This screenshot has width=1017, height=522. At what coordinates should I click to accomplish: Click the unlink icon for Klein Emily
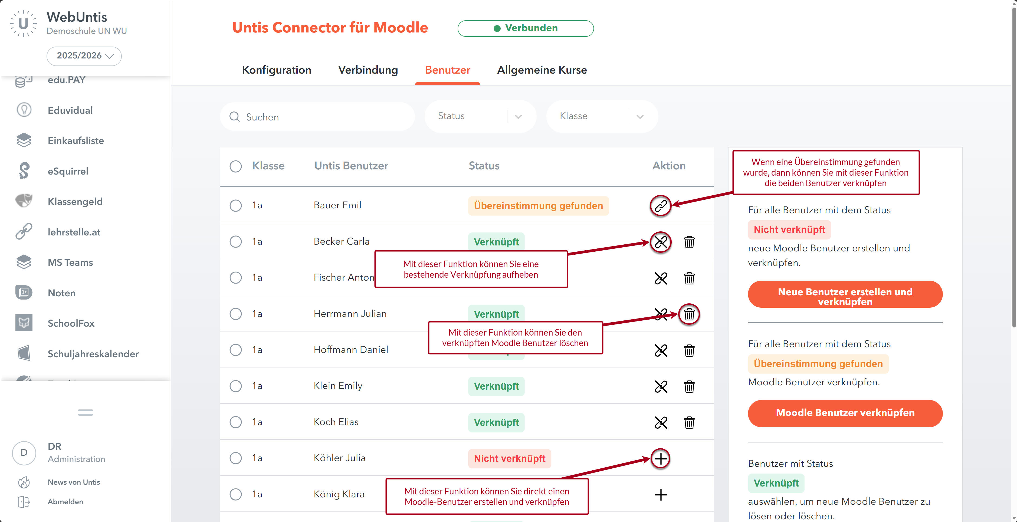pos(661,386)
